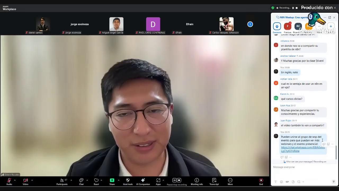The width and height of the screenshot is (339, 191).
Task: Add emoji reaction under last message
Action: [286, 157]
